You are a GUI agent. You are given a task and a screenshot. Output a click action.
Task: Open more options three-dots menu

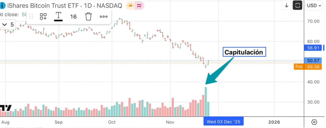coord(104,17)
